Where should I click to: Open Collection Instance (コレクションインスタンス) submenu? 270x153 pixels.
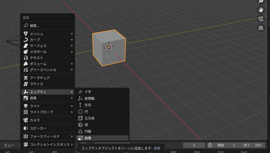tap(48, 144)
